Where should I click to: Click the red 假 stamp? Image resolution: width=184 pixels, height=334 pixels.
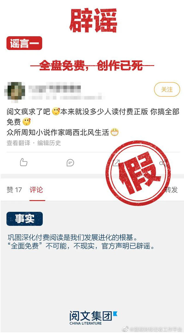click(138, 173)
